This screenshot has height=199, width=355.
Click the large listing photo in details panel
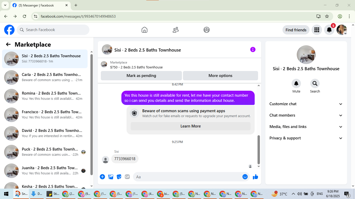306,55
